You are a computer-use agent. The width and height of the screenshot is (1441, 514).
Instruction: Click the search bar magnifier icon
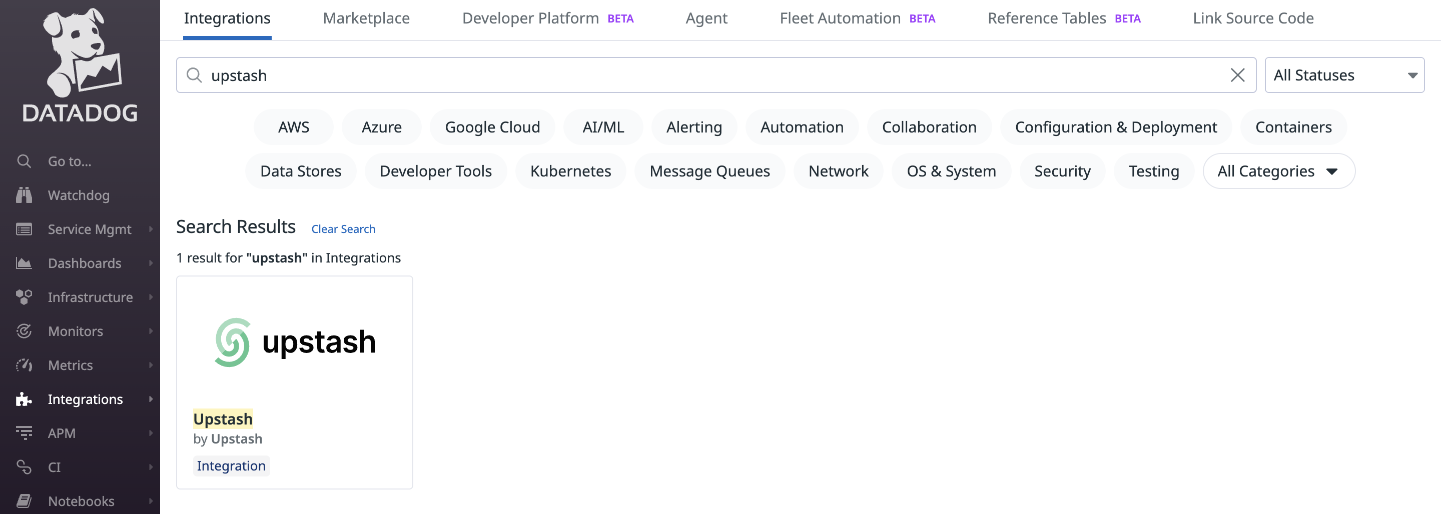194,75
